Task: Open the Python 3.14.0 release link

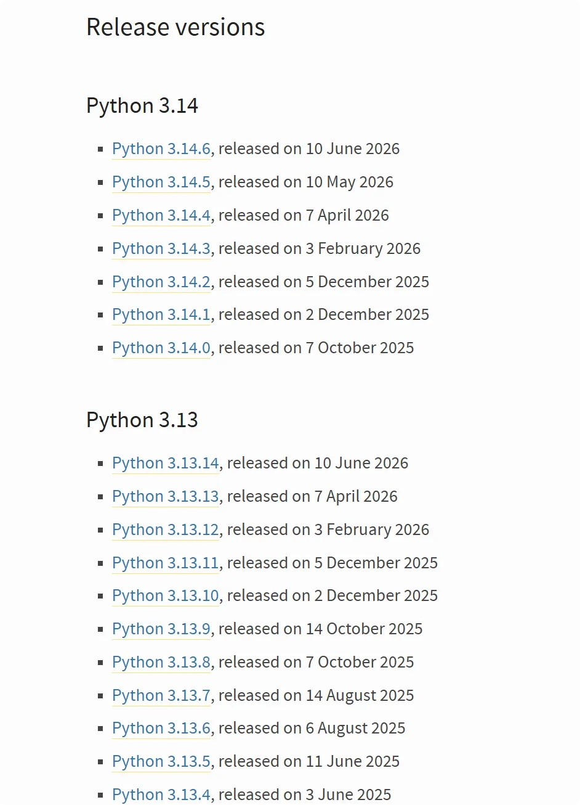Action: click(x=161, y=348)
